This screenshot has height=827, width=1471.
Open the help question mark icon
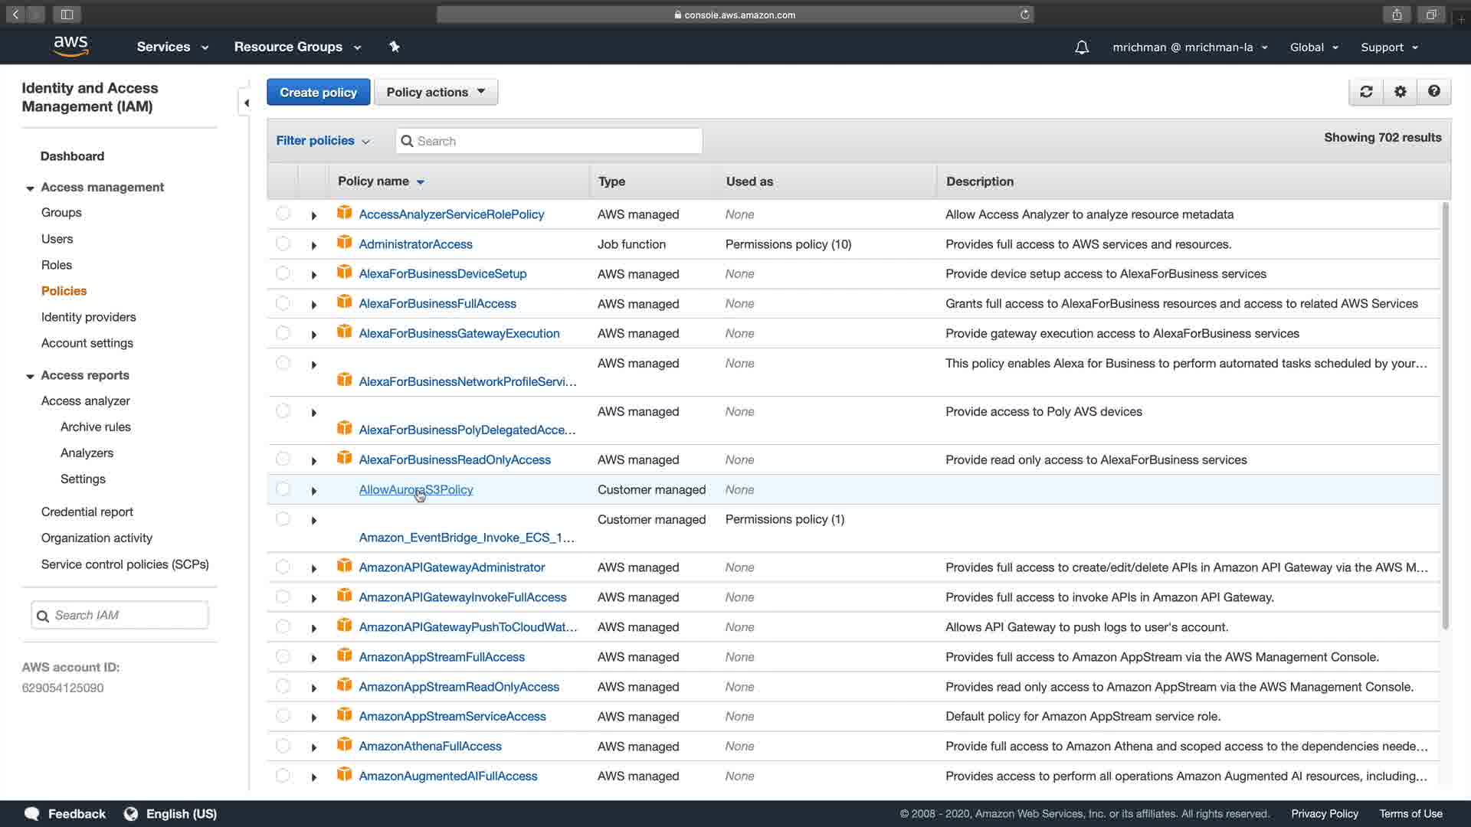point(1434,92)
